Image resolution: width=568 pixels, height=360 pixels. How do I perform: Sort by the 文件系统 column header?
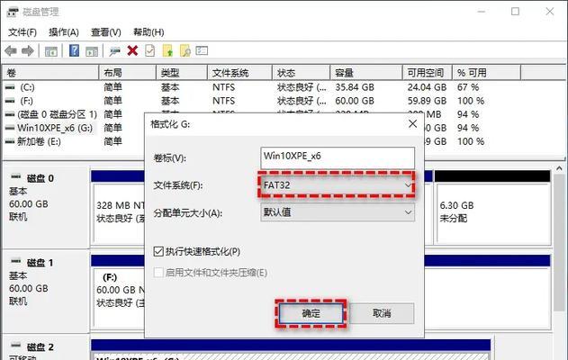(x=239, y=73)
